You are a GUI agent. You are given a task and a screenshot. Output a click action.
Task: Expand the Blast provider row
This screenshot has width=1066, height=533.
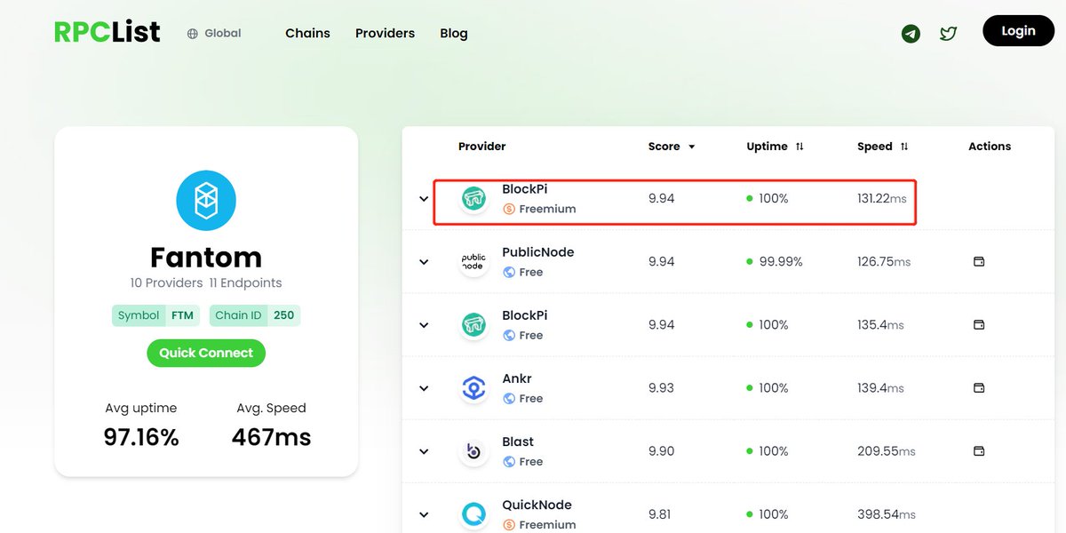click(424, 450)
